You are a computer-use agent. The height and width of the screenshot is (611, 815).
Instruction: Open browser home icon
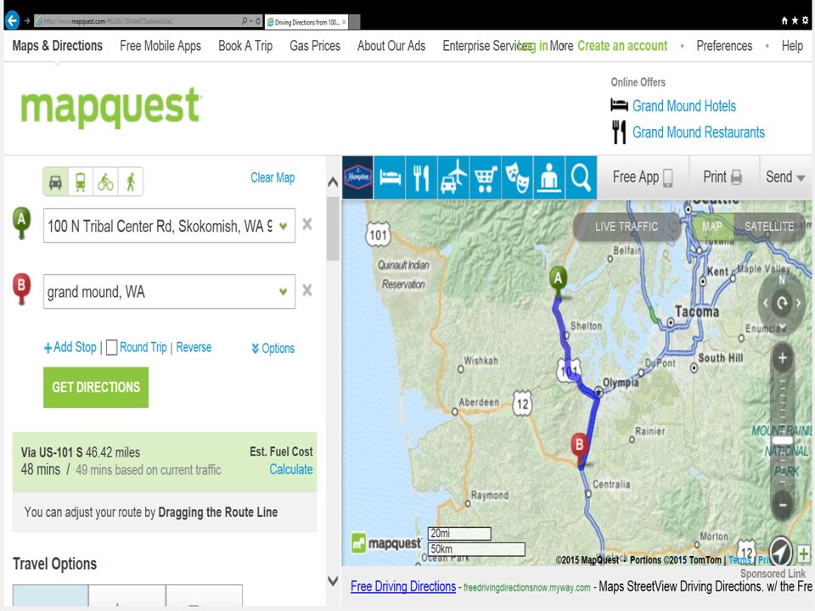(x=784, y=20)
